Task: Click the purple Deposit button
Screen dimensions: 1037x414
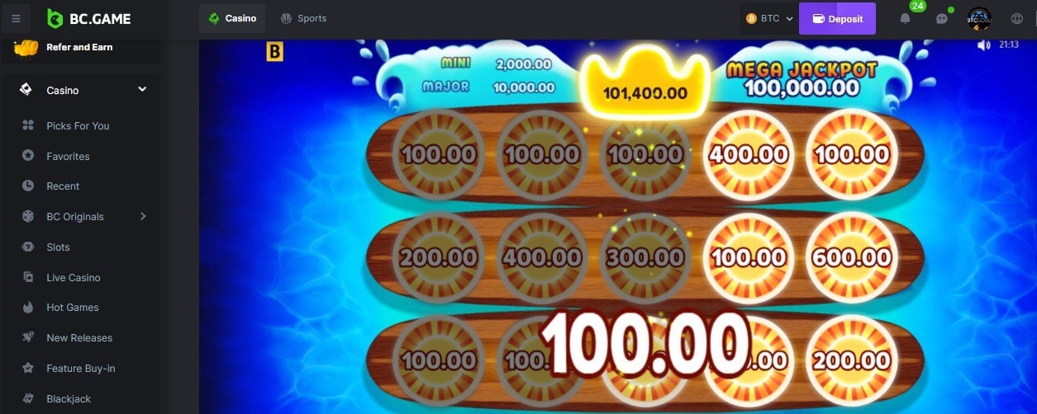Action: click(837, 18)
